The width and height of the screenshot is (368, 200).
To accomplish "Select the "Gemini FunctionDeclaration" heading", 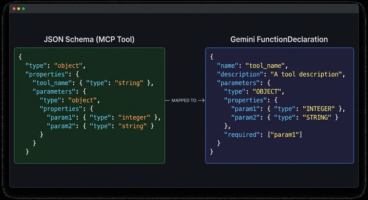I will coord(279,39).
